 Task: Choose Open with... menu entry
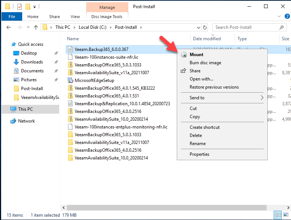tap(222, 79)
